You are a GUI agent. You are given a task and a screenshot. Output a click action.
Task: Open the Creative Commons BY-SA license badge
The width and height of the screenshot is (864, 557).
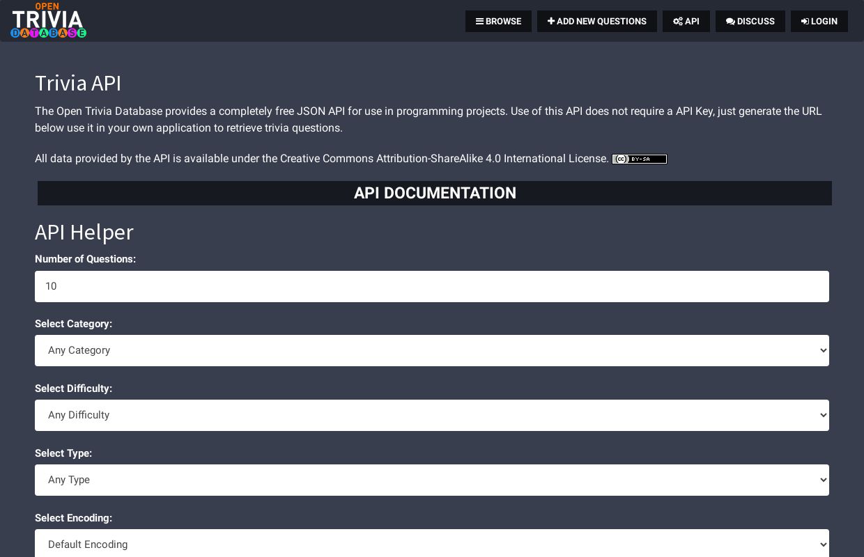click(640, 159)
